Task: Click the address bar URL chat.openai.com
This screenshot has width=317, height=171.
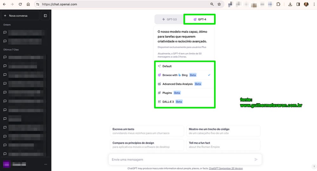Action: (x=59, y=4)
